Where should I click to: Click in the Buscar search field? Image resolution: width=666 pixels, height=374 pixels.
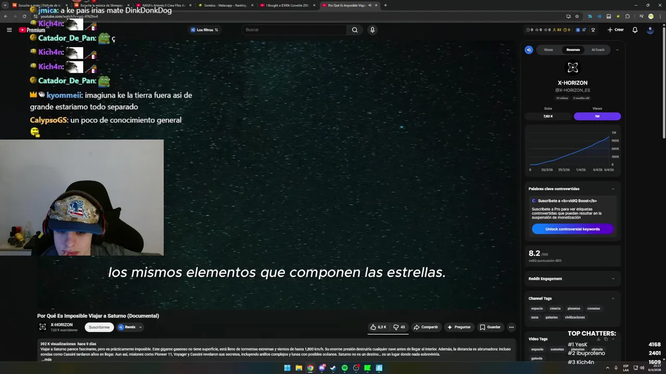293,30
